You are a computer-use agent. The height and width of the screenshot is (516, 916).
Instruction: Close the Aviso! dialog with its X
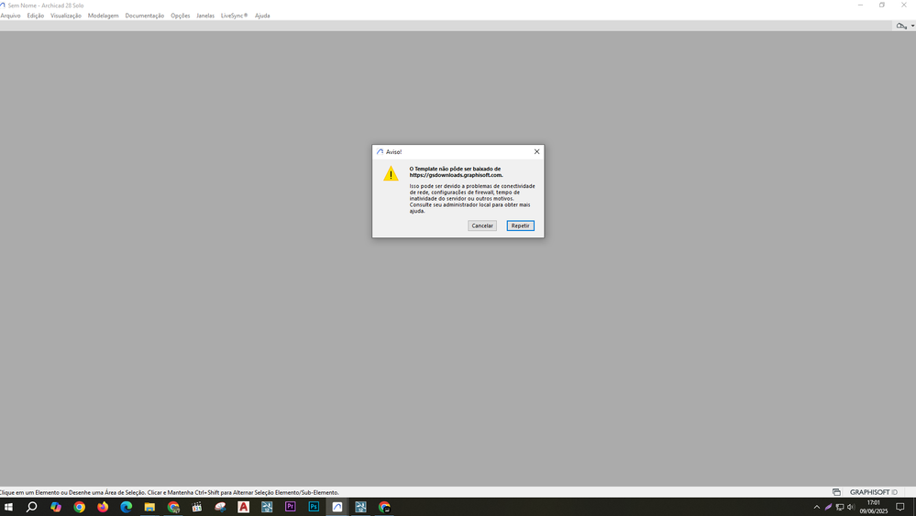(x=536, y=151)
